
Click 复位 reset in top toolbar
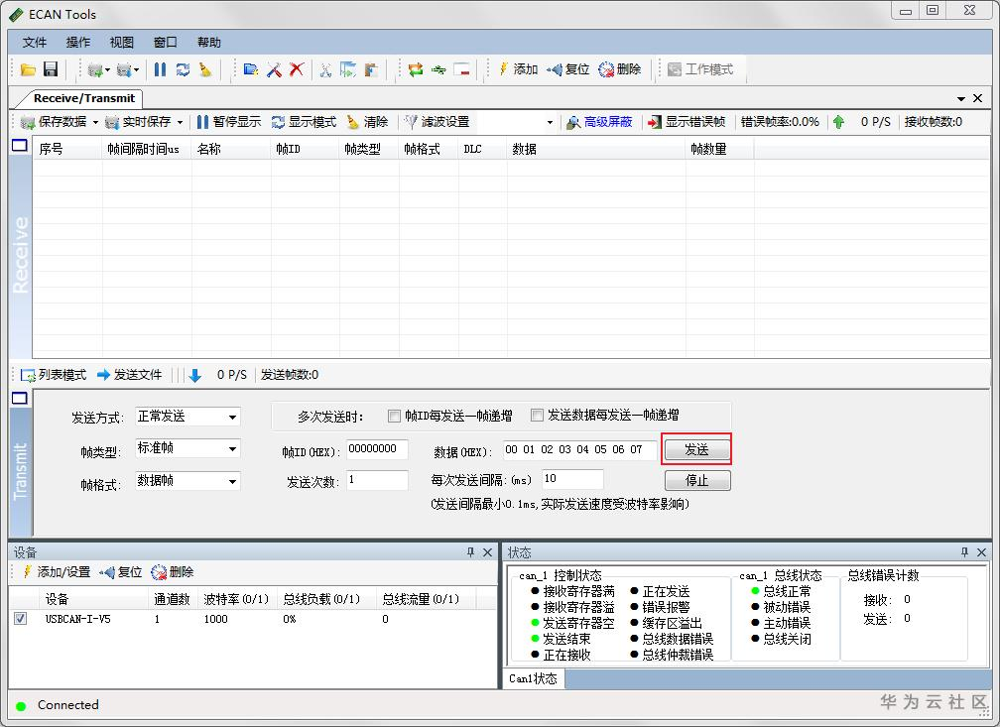[x=568, y=68]
